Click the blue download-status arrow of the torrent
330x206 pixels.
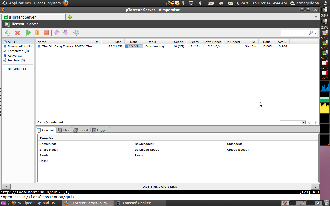click(x=39, y=46)
